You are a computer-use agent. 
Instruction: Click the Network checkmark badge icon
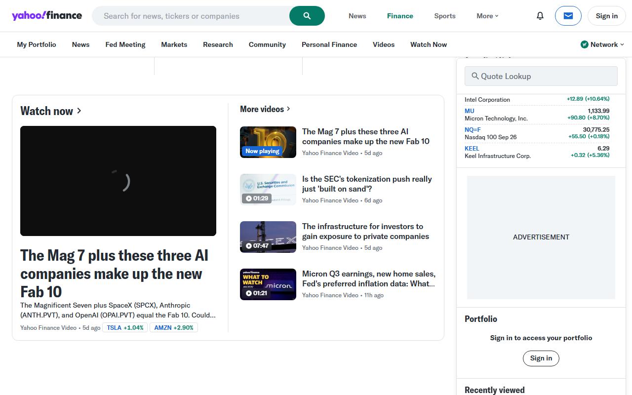click(585, 44)
